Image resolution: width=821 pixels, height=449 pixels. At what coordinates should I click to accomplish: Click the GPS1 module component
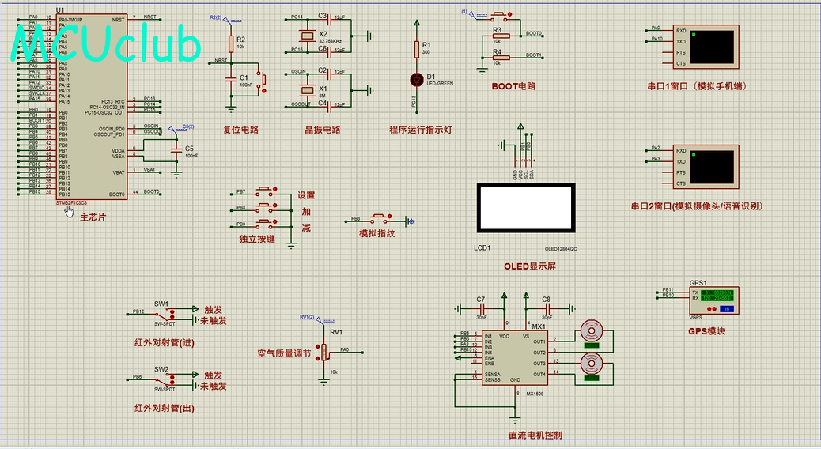click(714, 300)
